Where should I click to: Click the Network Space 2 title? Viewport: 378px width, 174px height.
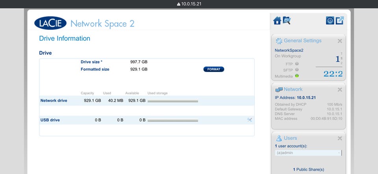[x=102, y=24]
